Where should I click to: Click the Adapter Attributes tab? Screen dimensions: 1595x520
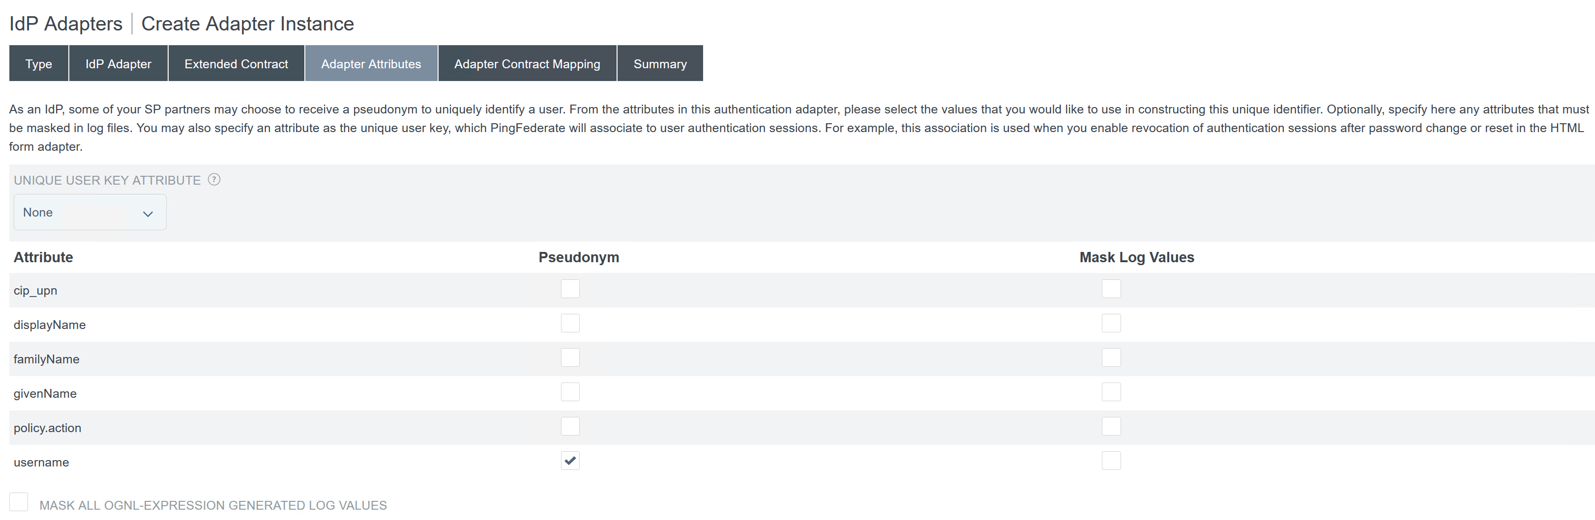(x=370, y=63)
